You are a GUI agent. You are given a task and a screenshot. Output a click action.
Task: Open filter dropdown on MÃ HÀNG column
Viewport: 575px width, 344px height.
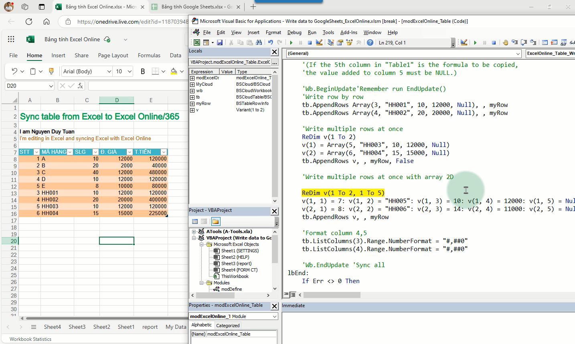click(x=70, y=152)
